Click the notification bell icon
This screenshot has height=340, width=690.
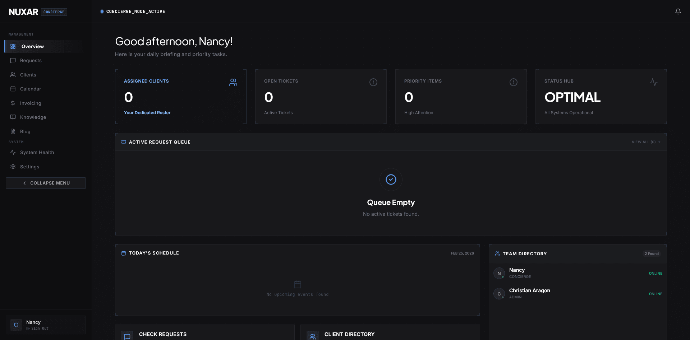point(678,11)
